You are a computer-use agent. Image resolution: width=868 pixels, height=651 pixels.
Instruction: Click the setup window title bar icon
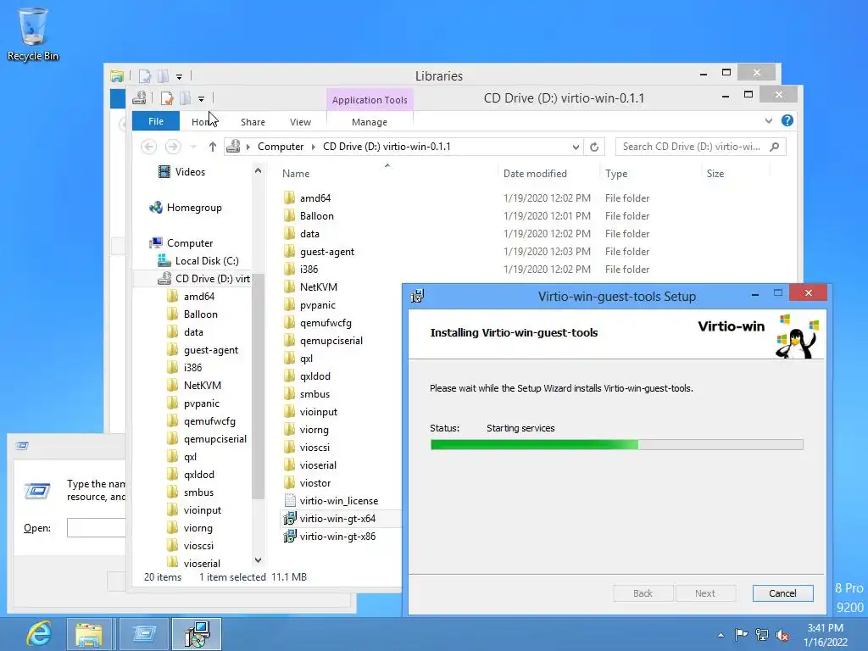tap(417, 296)
